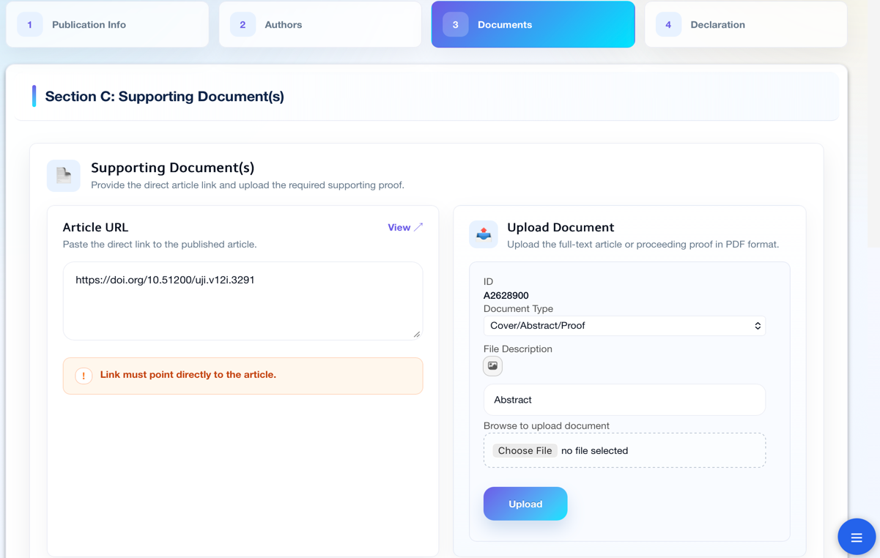The width and height of the screenshot is (880, 558).
Task: Click the Choose File button
Action: (525, 451)
